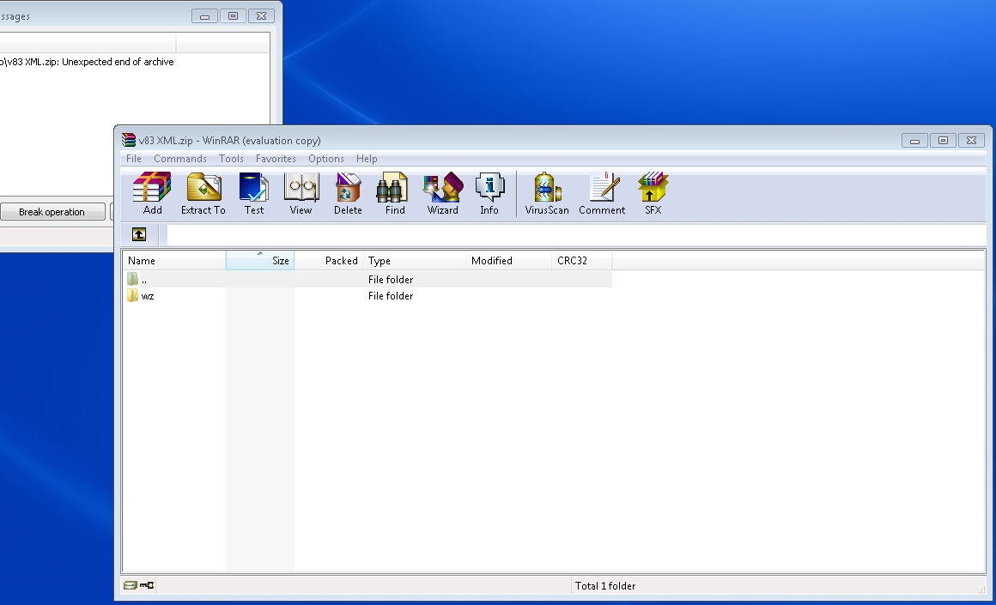Select the wz folder row
This screenshot has height=605, width=996.
[367, 296]
